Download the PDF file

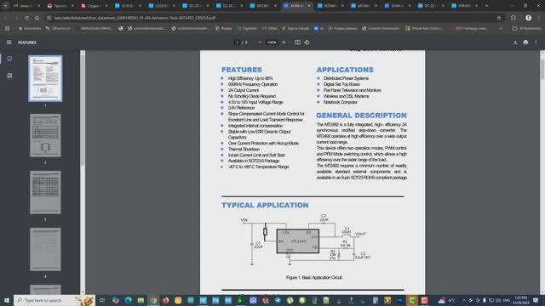pyautogui.click(x=515, y=42)
